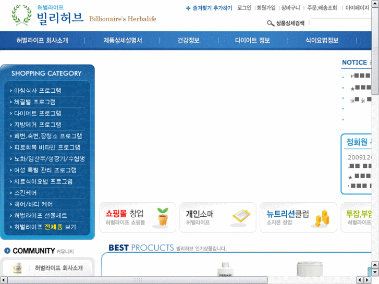Click the first NOTICE list entry
Screen dimensions: 379x284
(x=360, y=76)
